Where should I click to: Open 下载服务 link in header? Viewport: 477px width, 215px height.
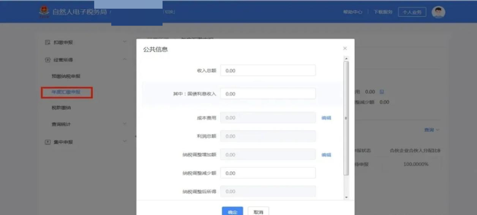click(383, 12)
